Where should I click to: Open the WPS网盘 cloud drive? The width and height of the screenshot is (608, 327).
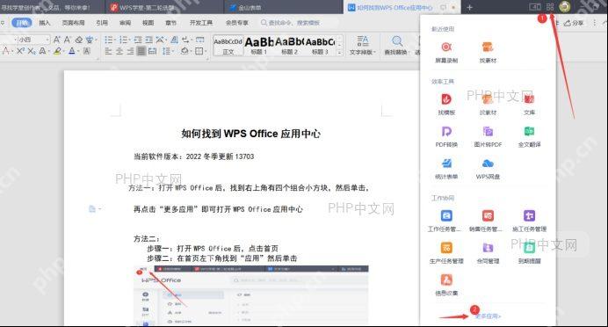coord(488,169)
